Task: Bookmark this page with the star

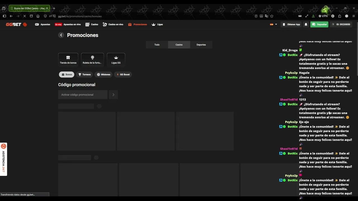Action: point(272,16)
